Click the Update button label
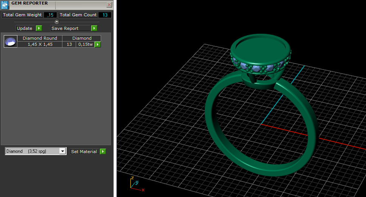Image resolution: width=366 pixels, height=197 pixels. coord(25,28)
